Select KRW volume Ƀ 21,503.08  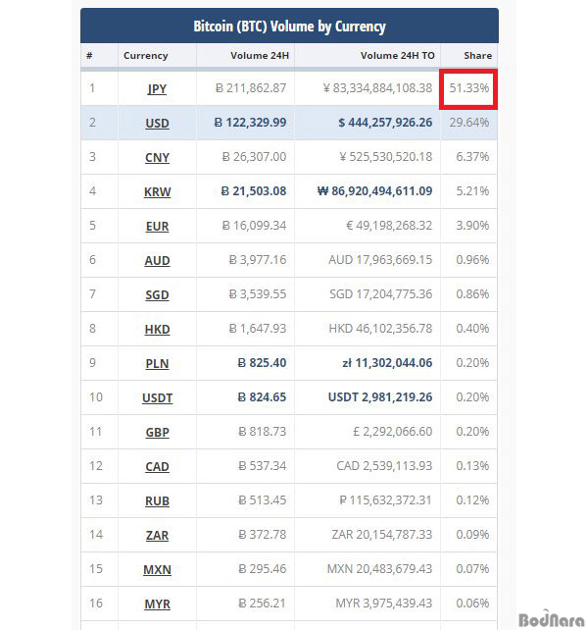[x=254, y=190]
